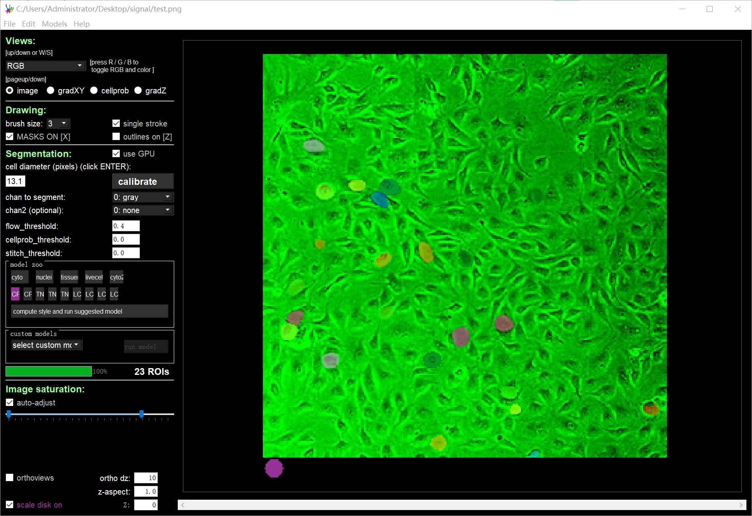Click the calibrate button
Viewport: 752px width, 516px height.
coord(143,181)
